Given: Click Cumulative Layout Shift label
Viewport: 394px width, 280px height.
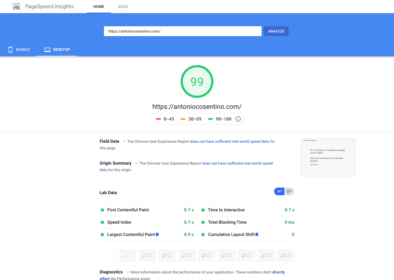Looking at the screenshot, I should click(x=231, y=235).
